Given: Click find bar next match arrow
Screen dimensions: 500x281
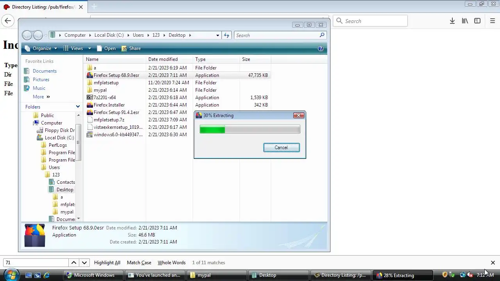Looking at the screenshot, I should pyautogui.click(x=84, y=263).
